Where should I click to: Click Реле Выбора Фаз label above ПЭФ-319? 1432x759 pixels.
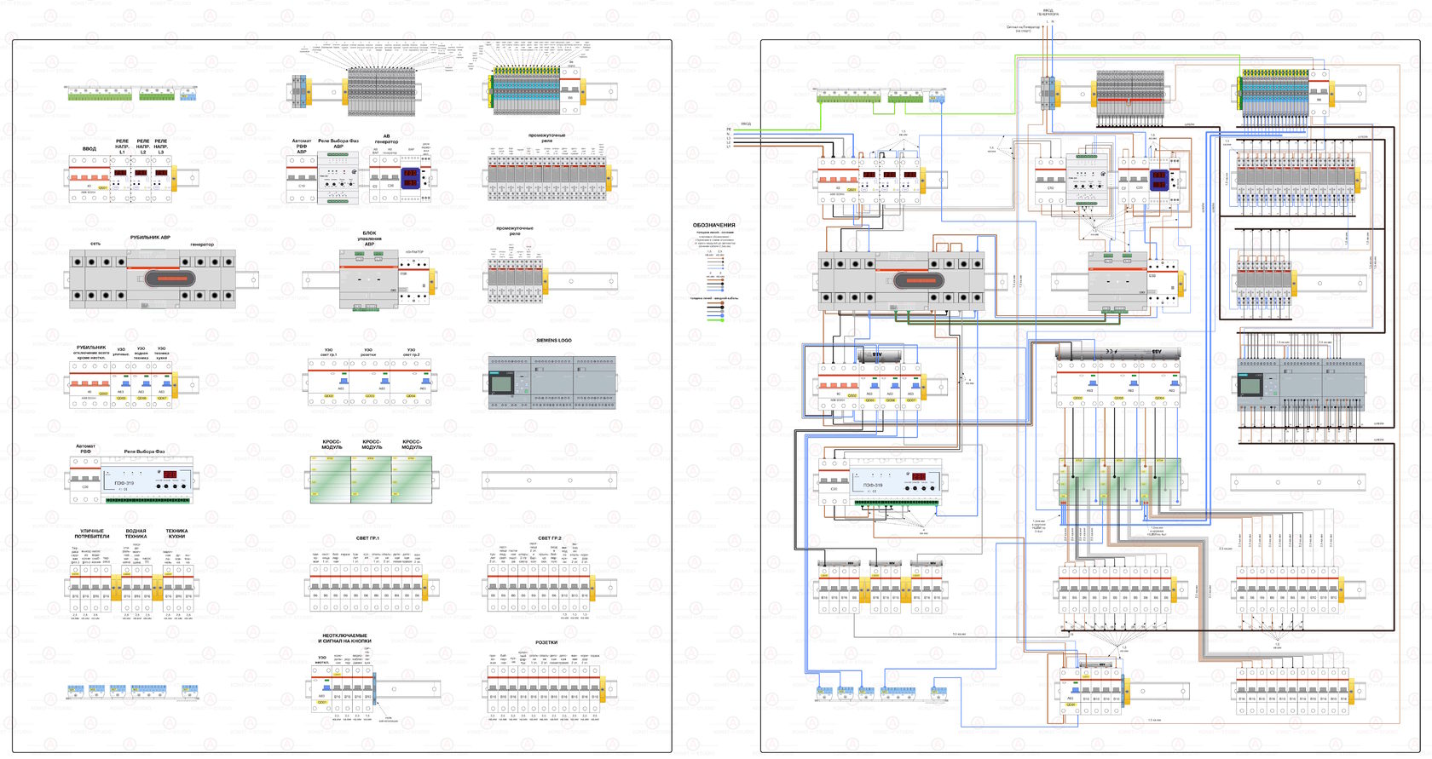144,451
